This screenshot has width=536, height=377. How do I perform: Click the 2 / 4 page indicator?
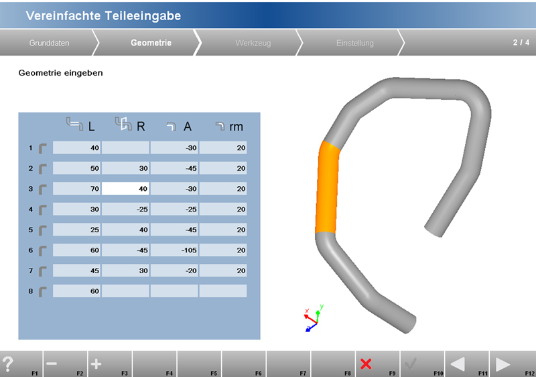pyautogui.click(x=521, y=42)
